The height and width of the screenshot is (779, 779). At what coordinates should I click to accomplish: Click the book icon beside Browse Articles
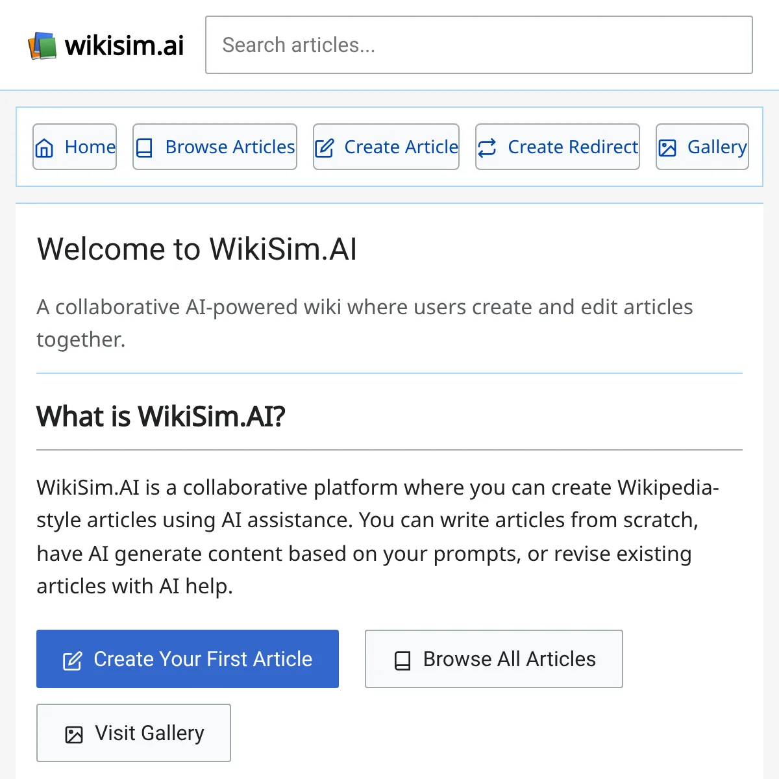pyautogui.click(x=144, y=148)
